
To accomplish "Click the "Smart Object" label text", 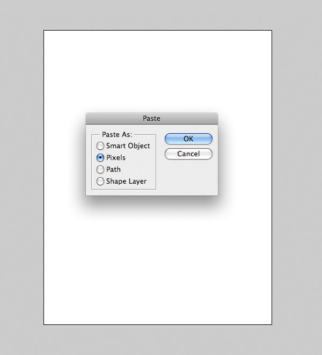I will pos(128,146).
